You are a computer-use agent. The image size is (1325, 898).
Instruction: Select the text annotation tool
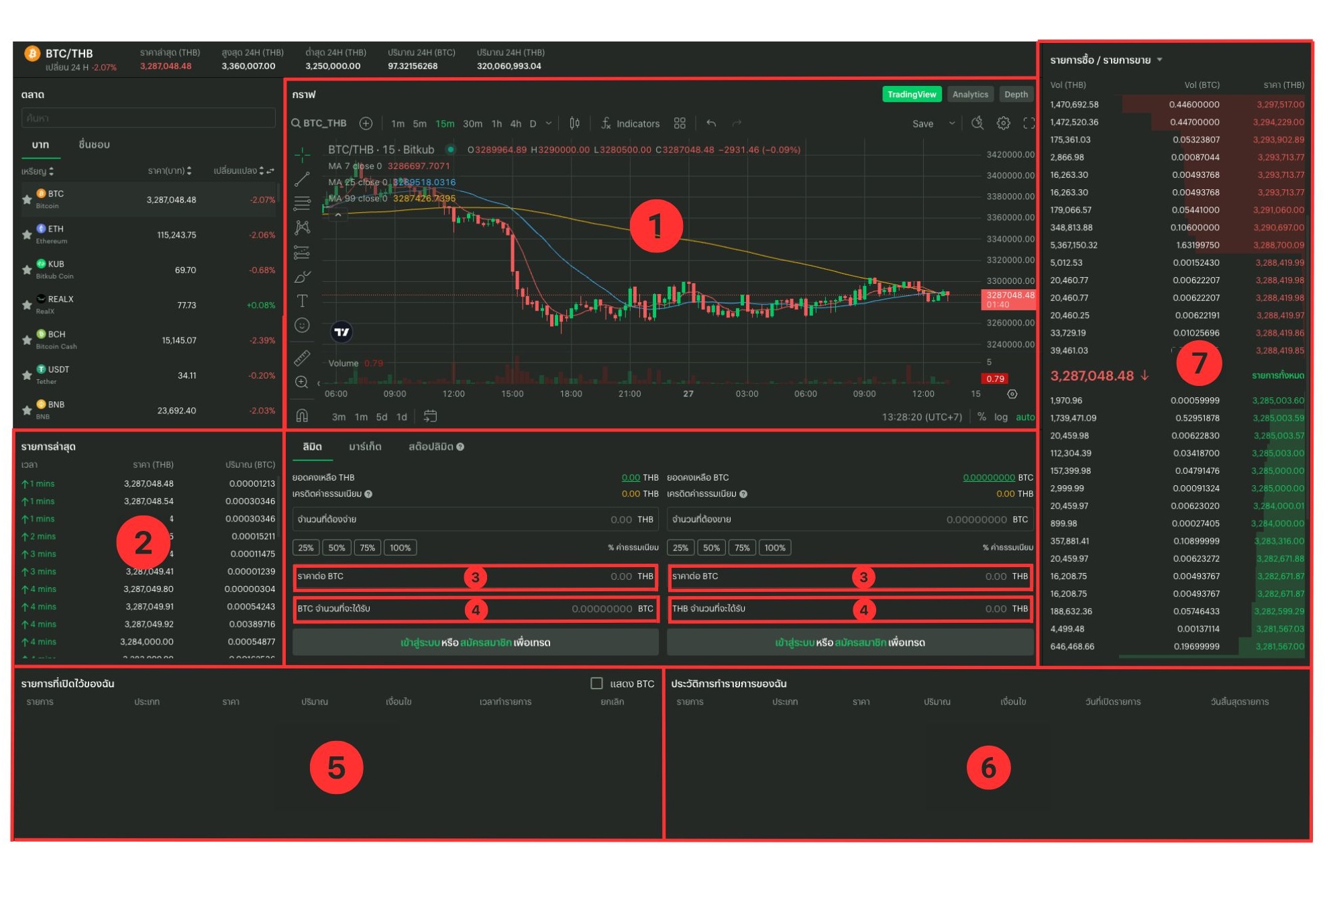(302, 301)
